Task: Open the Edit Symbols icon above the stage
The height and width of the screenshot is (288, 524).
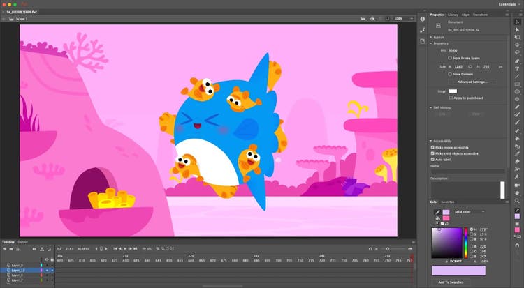Action: [373, 19]
